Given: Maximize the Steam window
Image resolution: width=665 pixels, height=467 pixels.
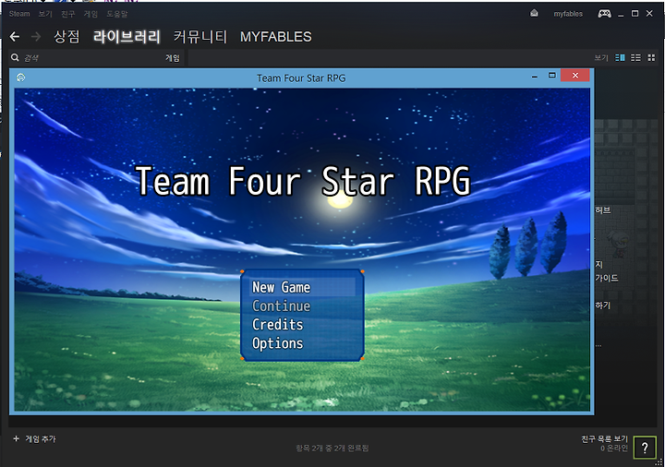Looking at the screenshot, I should tap(635, 14).
